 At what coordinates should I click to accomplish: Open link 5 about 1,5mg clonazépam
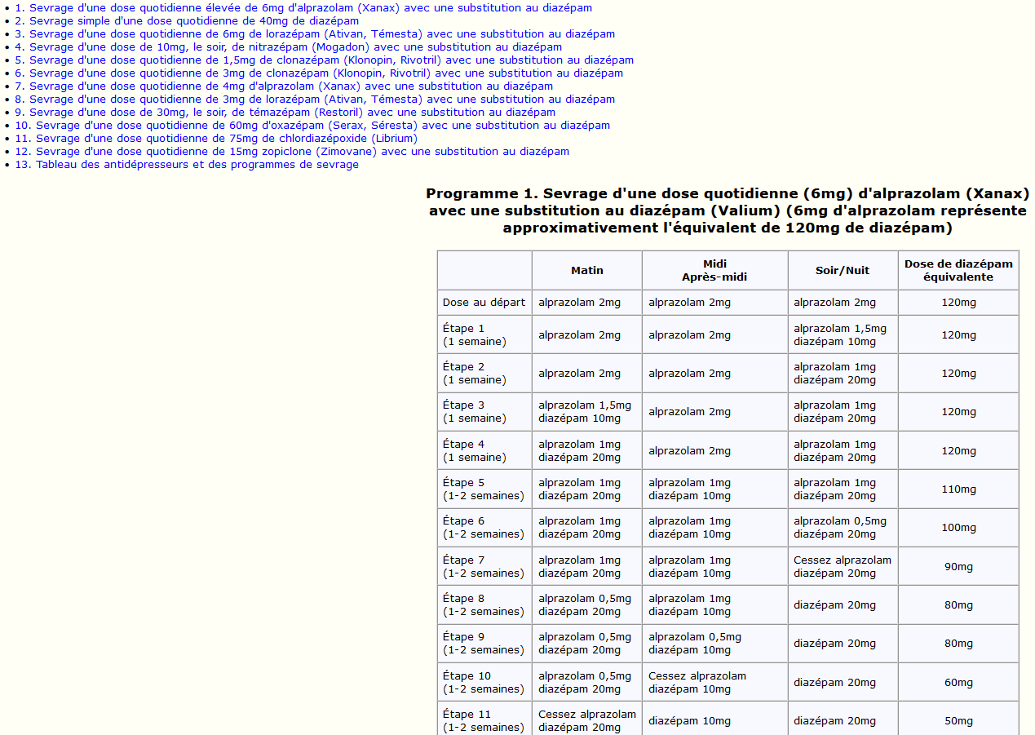click(324, 60)
